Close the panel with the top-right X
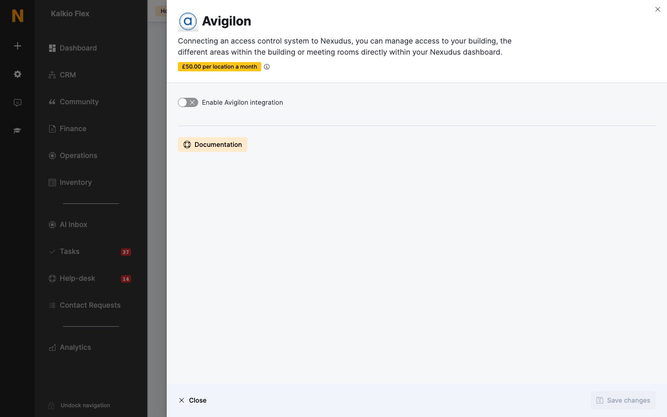 pos(658,9)
